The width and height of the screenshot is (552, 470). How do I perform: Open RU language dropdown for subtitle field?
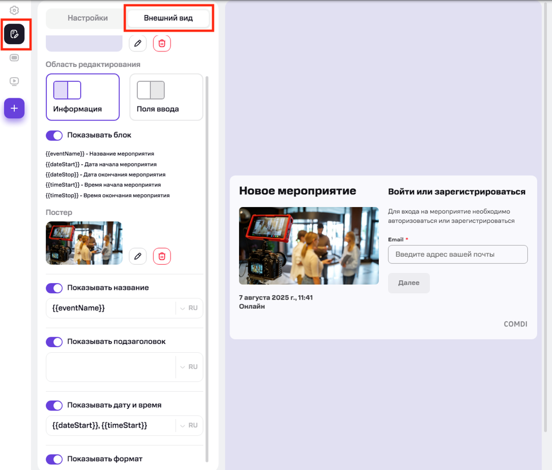pyautogui.click(x=189, y=367)
